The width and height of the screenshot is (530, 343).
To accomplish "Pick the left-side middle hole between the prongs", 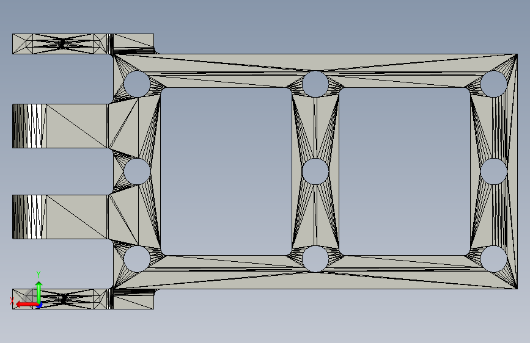I will pyautogui.click(x=137, y=171).
